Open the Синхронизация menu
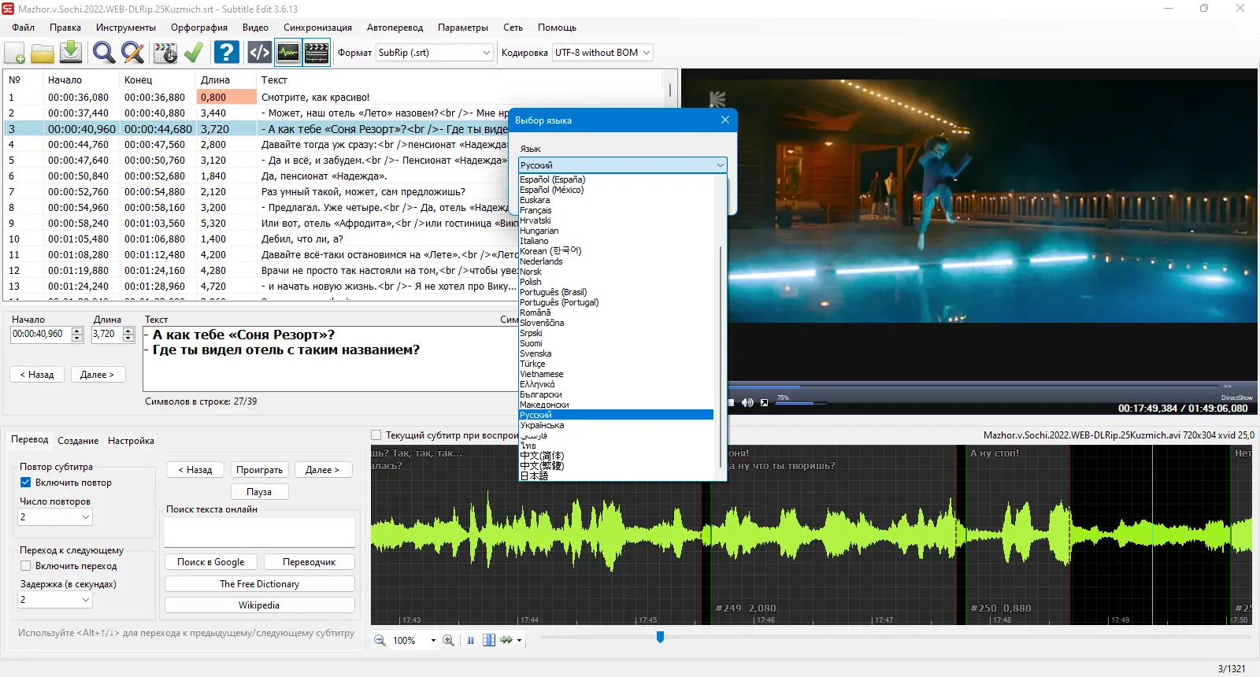Screen dimensions: 1260x677 click(x=317, y=28)
